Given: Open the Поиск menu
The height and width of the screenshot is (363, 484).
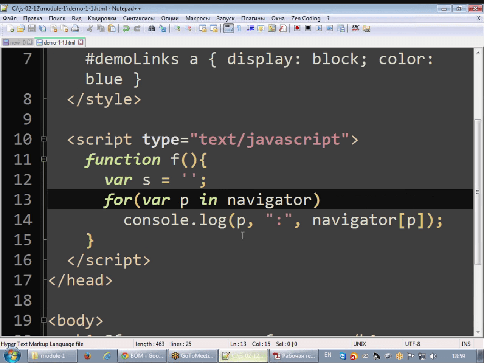Looking at the screenshot, I should tap(57, 18).
